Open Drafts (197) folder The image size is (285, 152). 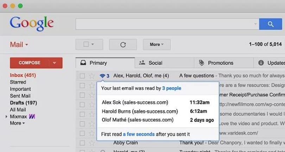(24, 103)
